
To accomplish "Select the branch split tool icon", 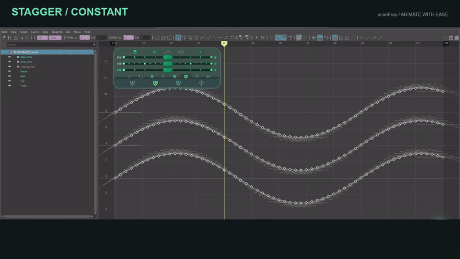I will [x=197, y=77].
